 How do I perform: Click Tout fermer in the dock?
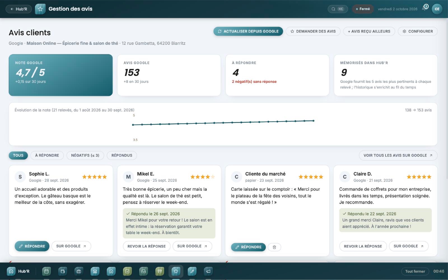pyautogui.click(x=415, y=271)
